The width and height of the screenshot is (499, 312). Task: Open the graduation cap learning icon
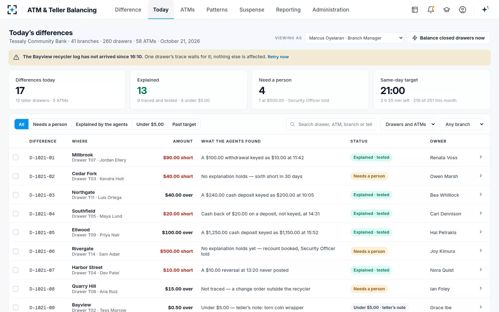[447, 10]
